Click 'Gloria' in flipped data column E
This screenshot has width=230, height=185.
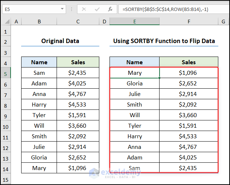134,83
